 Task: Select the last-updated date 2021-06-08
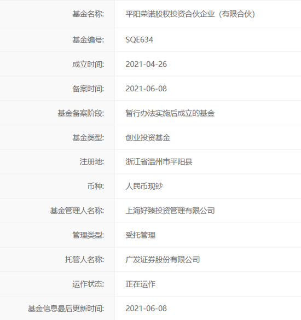tap(146, 309)
